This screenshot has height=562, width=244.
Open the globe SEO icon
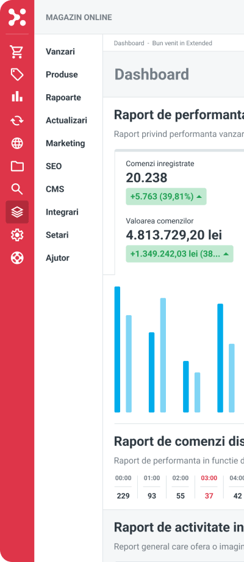17,144
